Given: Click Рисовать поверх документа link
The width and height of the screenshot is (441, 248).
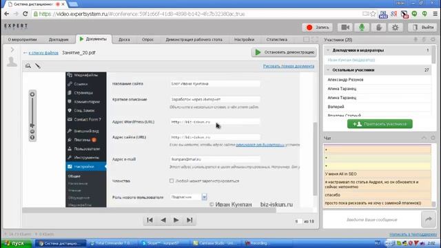Looking at the screenshot, I should point(289,66).
